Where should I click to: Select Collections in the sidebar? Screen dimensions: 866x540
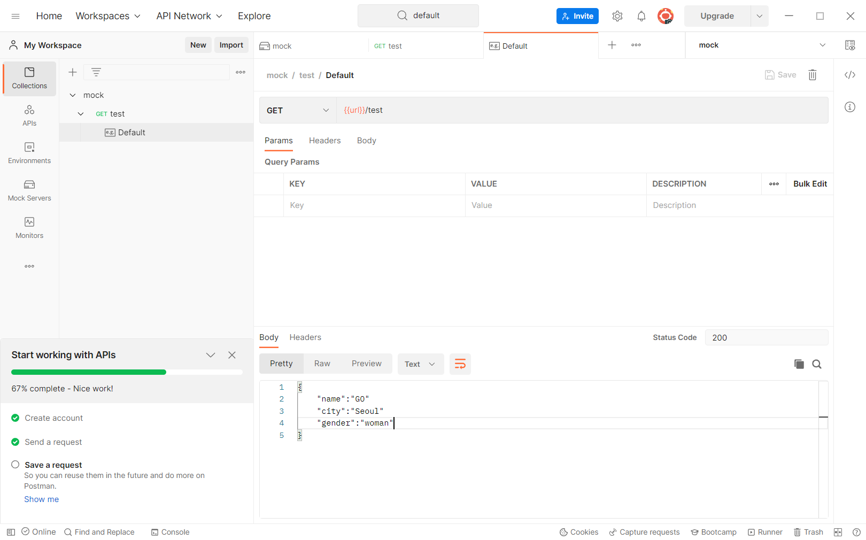point(29,79)
